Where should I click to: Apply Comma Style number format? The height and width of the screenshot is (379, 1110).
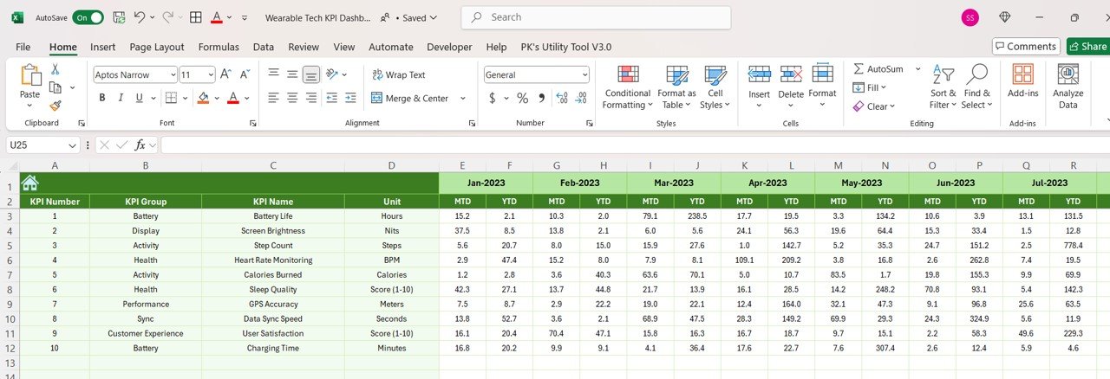pos(541,98)
